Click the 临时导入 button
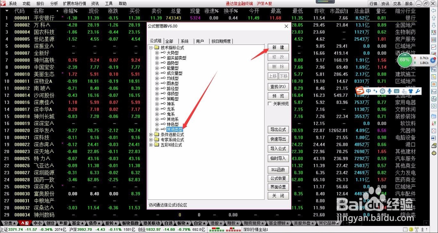Screen dimensions: 438x233 coord(278,158)
